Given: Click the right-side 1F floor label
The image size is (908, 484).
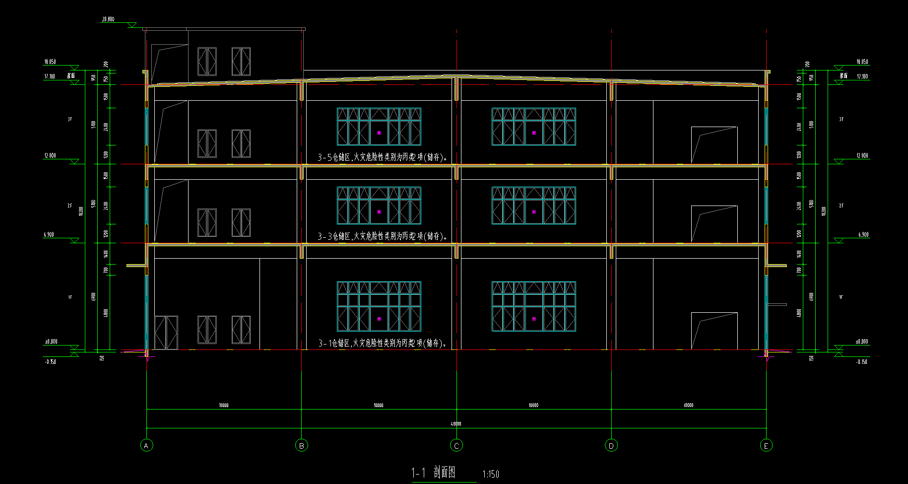Looking at the screenshot, I should point(841,297).
